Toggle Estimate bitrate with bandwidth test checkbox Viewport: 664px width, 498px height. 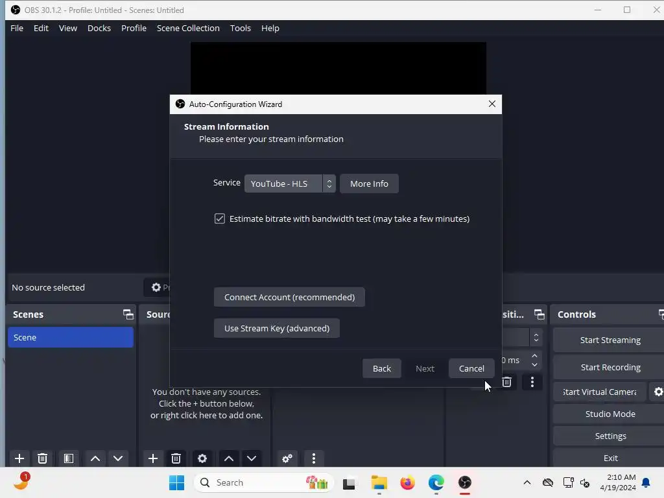(x=219, y=219)
